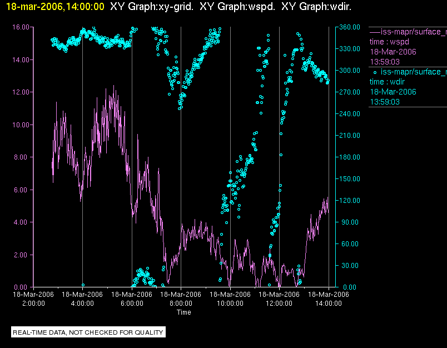Click the legend text time : wspd
This screenshot has height=348, width=447.
tap(389, 42)
